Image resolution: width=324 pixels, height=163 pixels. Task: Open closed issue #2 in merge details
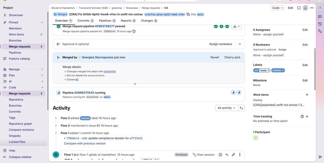(x=77, y=79)
